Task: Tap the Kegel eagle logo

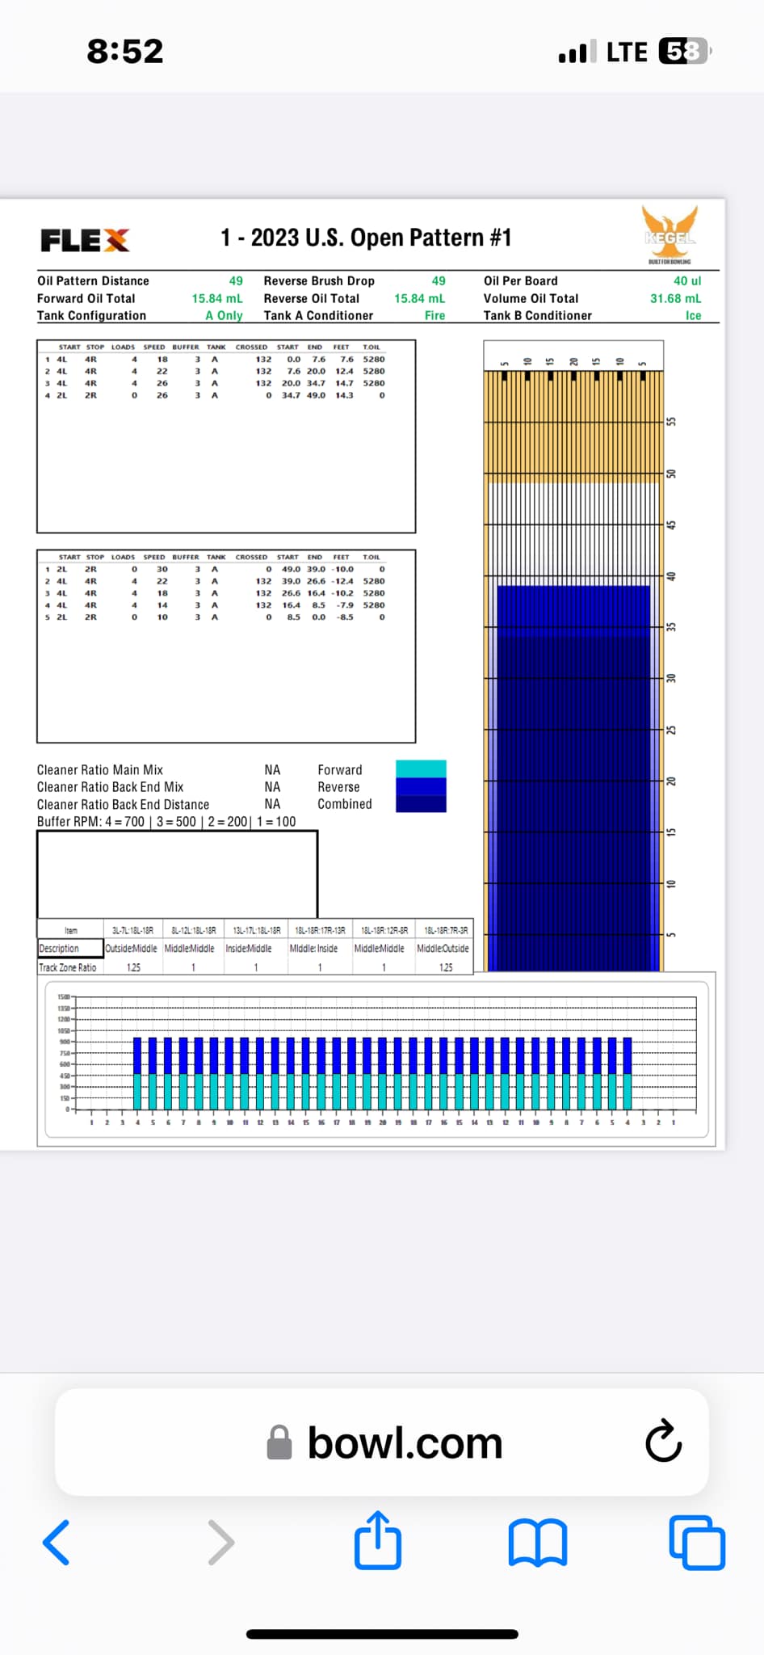Action: coord(670,234)
